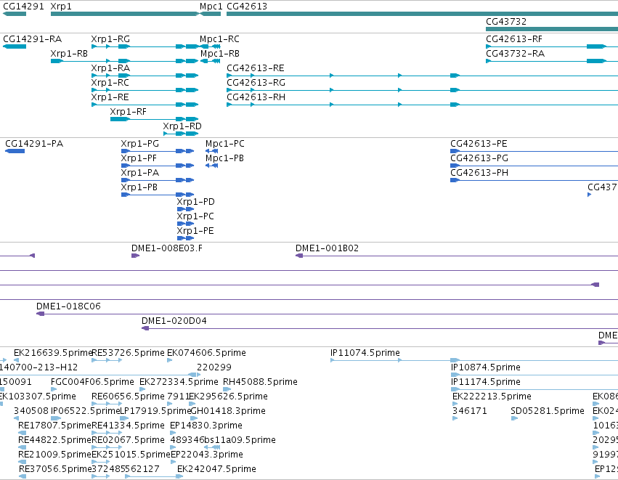618x480 pixels.
Task: Open EST label RE53726.5prime
Action: point(128,353)
